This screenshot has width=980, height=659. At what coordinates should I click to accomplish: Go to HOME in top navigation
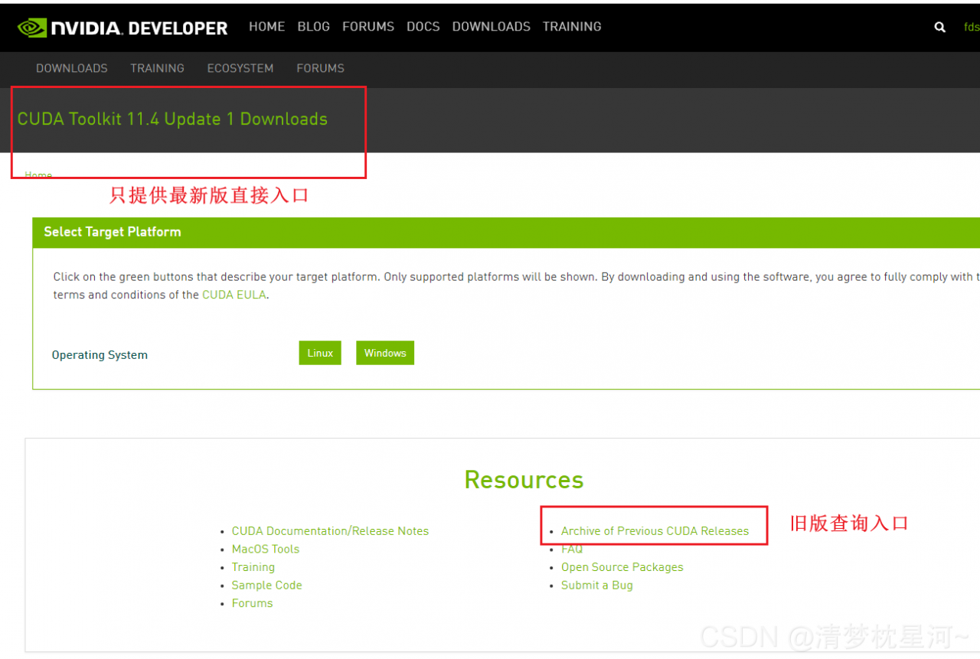point(266,27)
